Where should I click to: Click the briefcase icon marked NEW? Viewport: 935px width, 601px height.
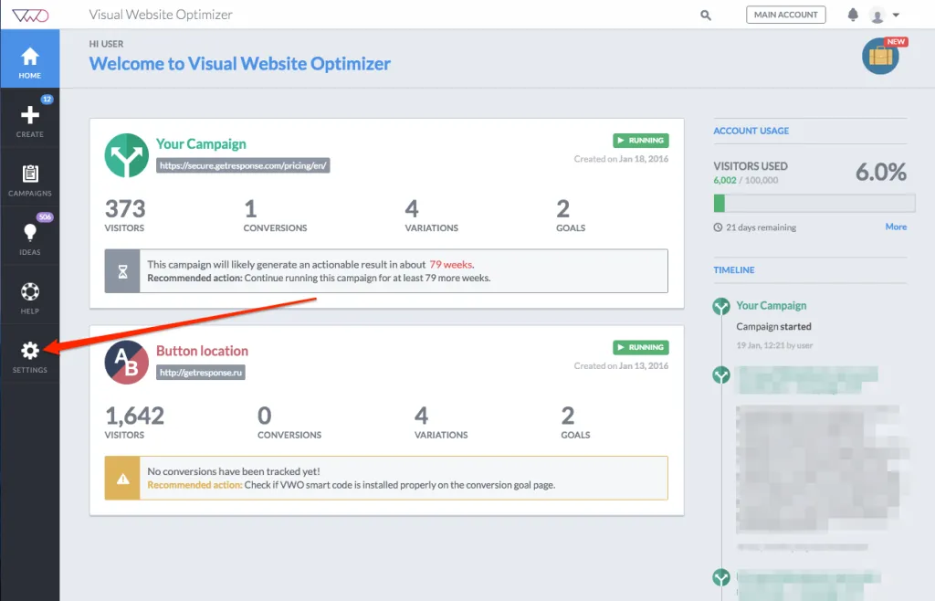881,56
